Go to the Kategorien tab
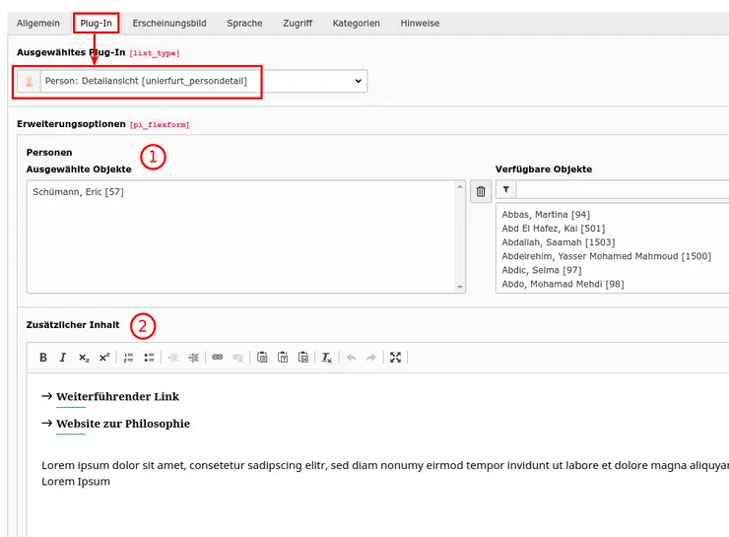 click(356, 23)
